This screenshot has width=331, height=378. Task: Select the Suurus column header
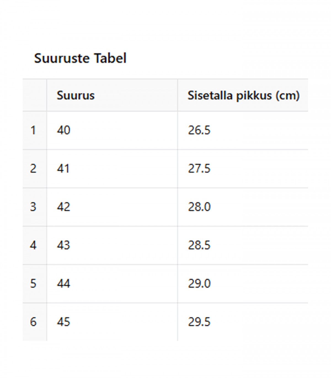pyautogui.click(x=112, y=95)
